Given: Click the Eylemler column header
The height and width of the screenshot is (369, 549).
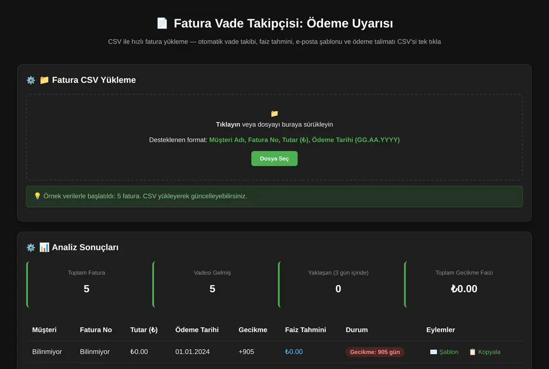Looking at the screenshot, I should coord(441,330).
